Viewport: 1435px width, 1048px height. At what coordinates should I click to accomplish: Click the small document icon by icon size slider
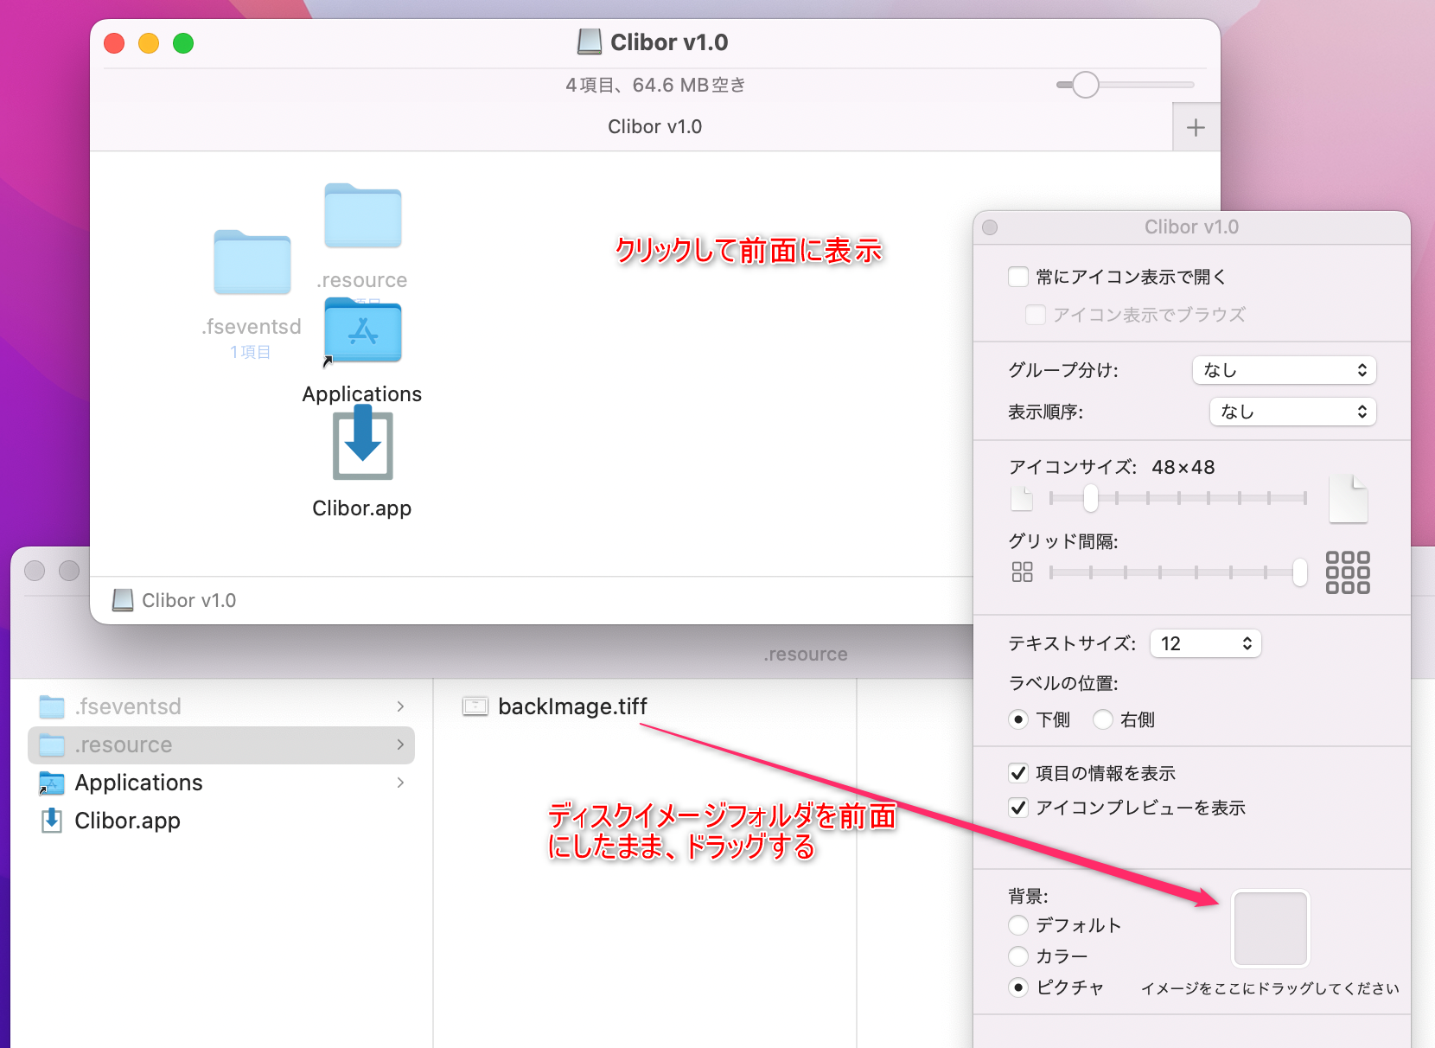click(x=1022, y=499)
